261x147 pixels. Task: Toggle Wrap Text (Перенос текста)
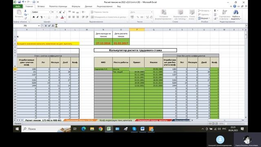coord(100,12)
